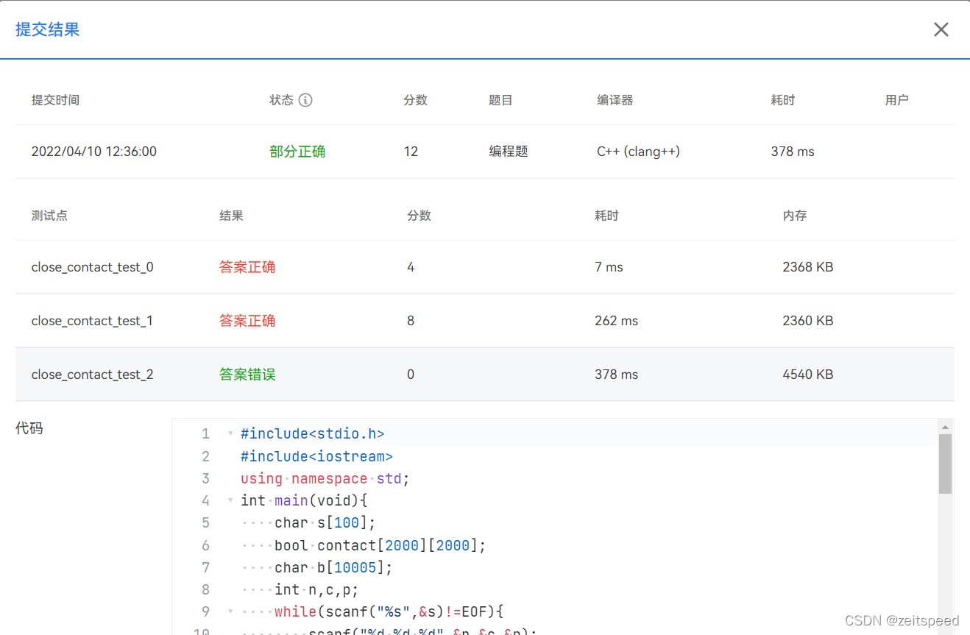Click the 378 ms time in submission row

click(793, 152)
